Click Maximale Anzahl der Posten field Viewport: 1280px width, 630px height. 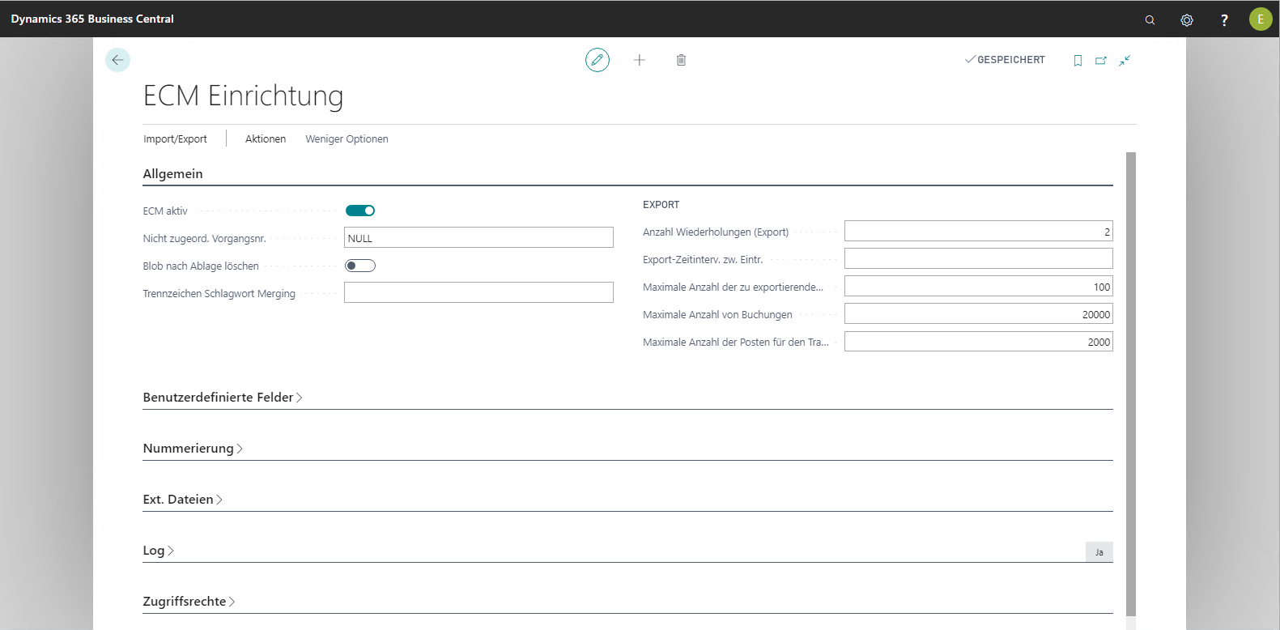[x=979, y=341]
